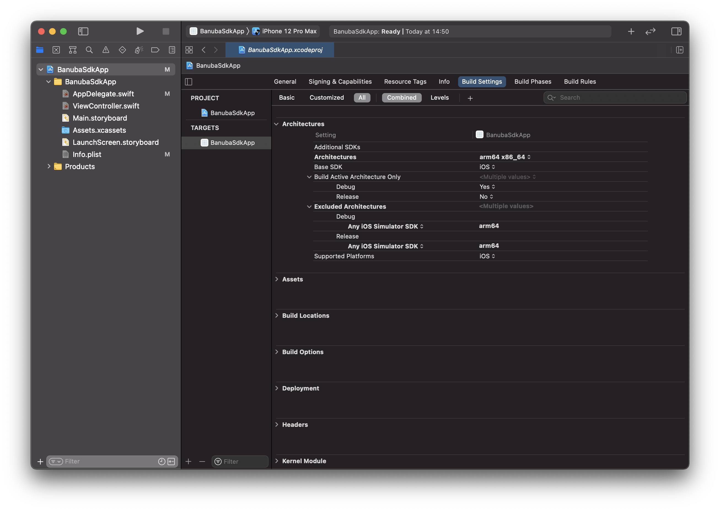This screenshot has height=510, width=720.
Task: Show the Report navigator
Action: pos(172,50)
